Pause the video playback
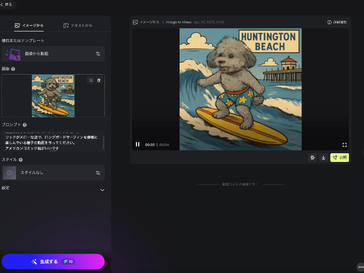This screenshot has height=273, width=364. (137, 145)
